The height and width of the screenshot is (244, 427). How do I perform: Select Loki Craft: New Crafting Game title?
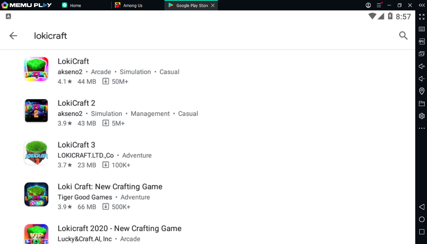pyautogui.click(x=110, y=187)
